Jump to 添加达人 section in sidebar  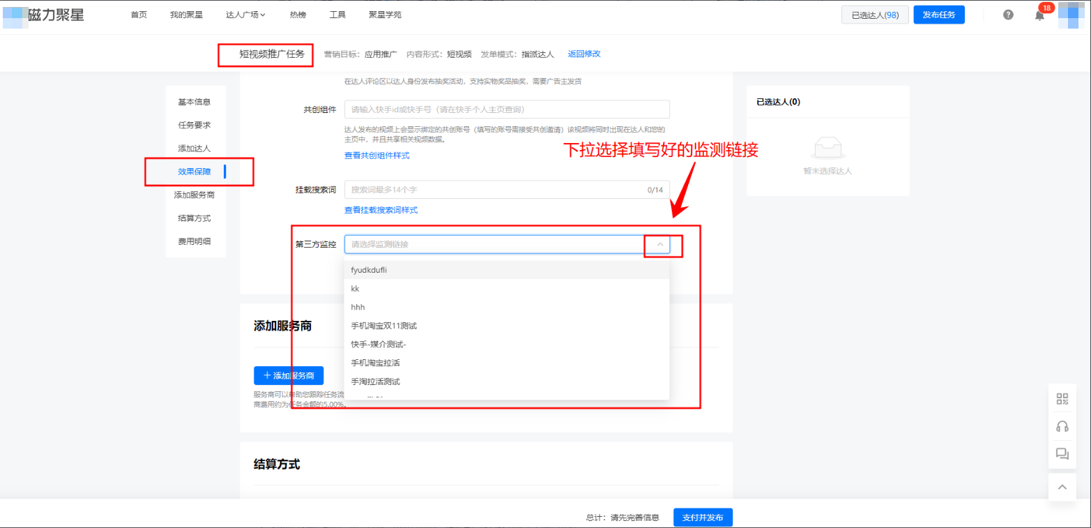(194, 149)
